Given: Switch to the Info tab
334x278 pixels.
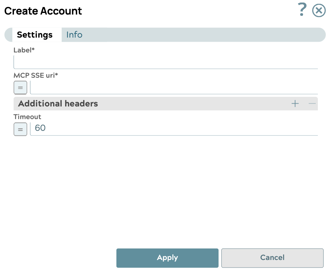Looking at the screenshot, I should tap(74, 35).
